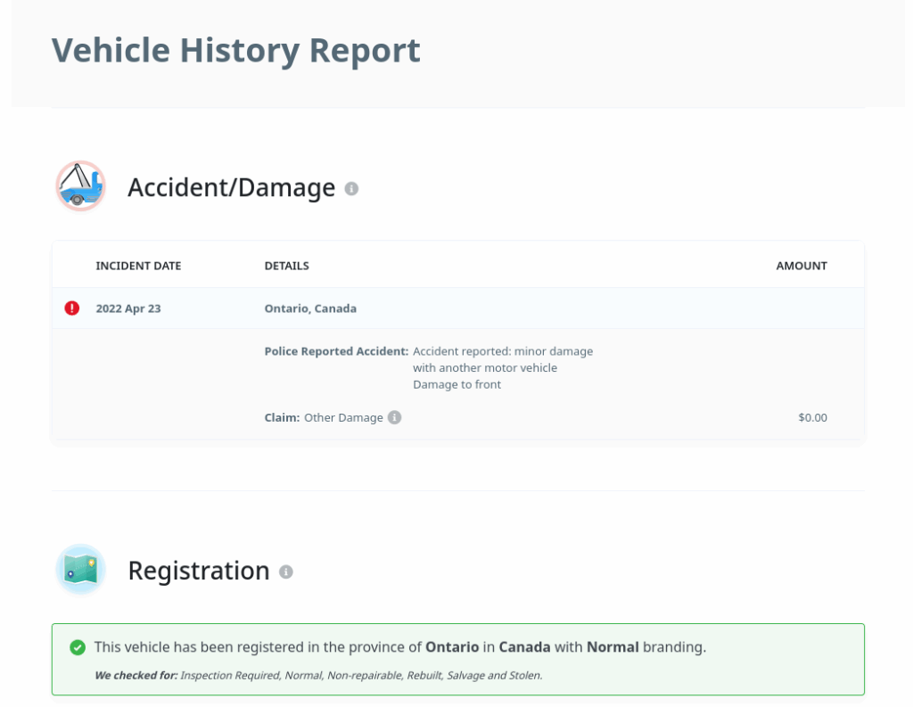Click the tow truck Accident/Damage icon

pos(80,186)
